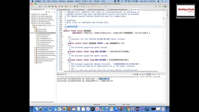This screenshot has height=112, width=199.
Task: Maximize the Console view
Action: [164, 74]
